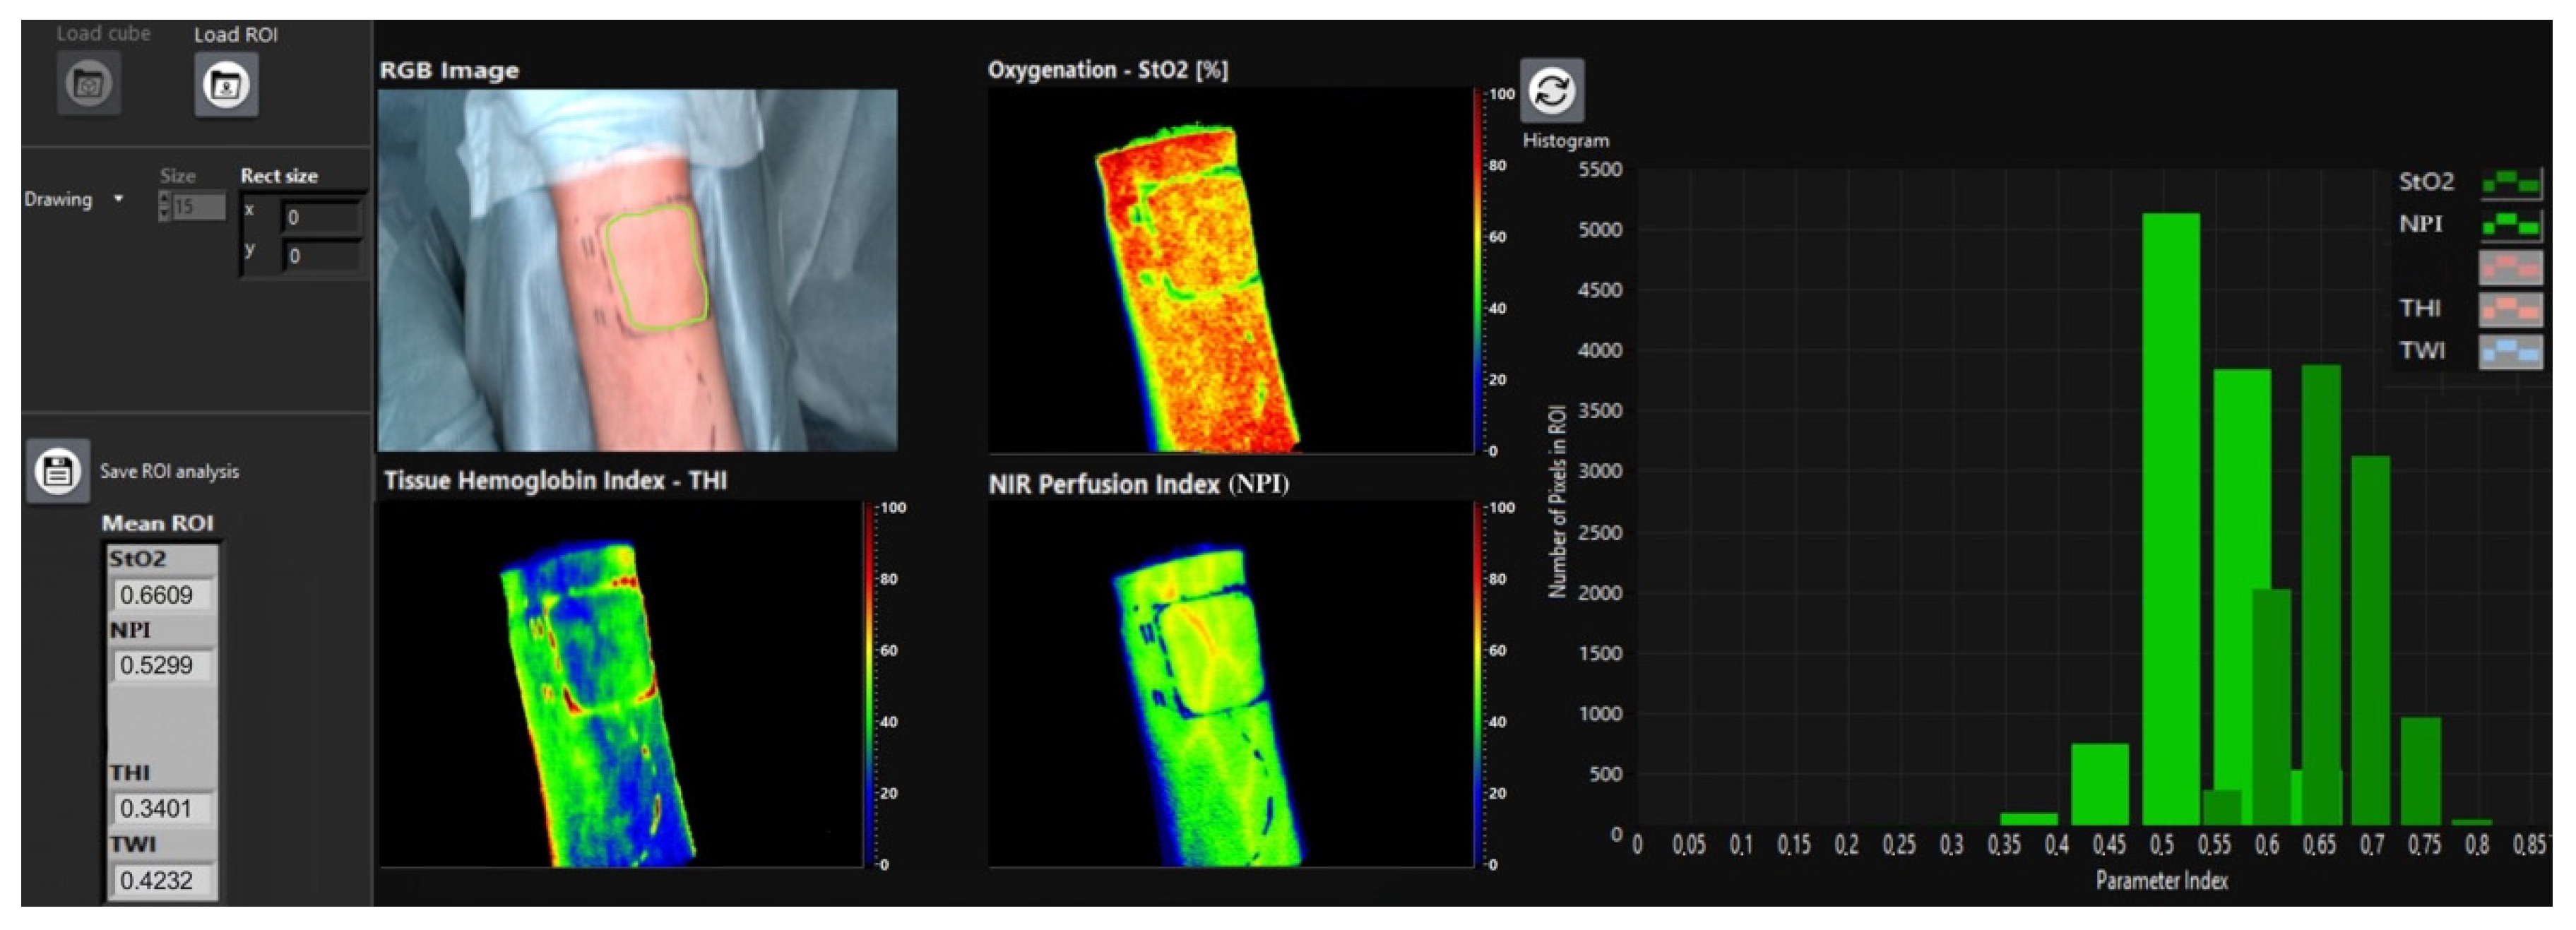
Task: Toggle TWI series in histogram legend
Action: 2510,351
